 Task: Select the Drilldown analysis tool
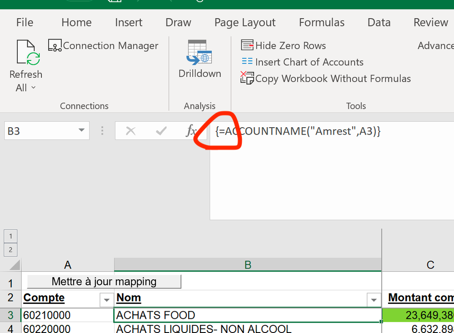pyautogui.click(x=200, y=58)
